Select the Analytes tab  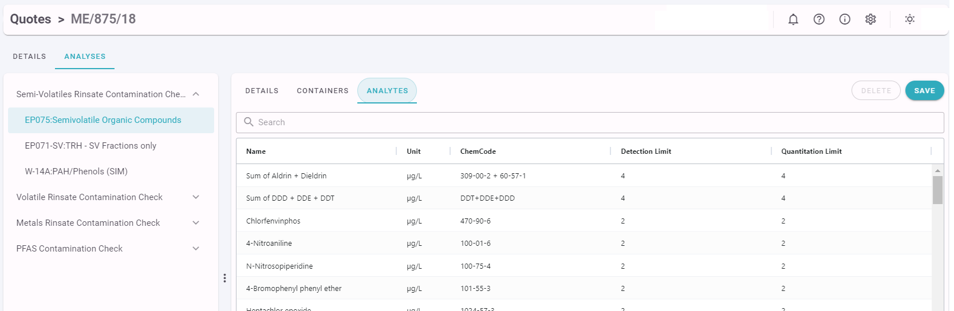click(387, 91)
